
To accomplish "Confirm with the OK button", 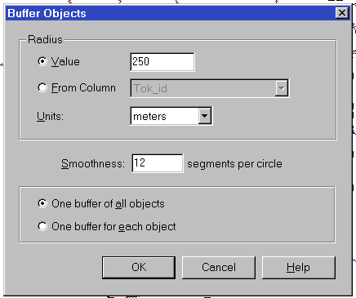I will pyautogui.click(x=139, y=268).
